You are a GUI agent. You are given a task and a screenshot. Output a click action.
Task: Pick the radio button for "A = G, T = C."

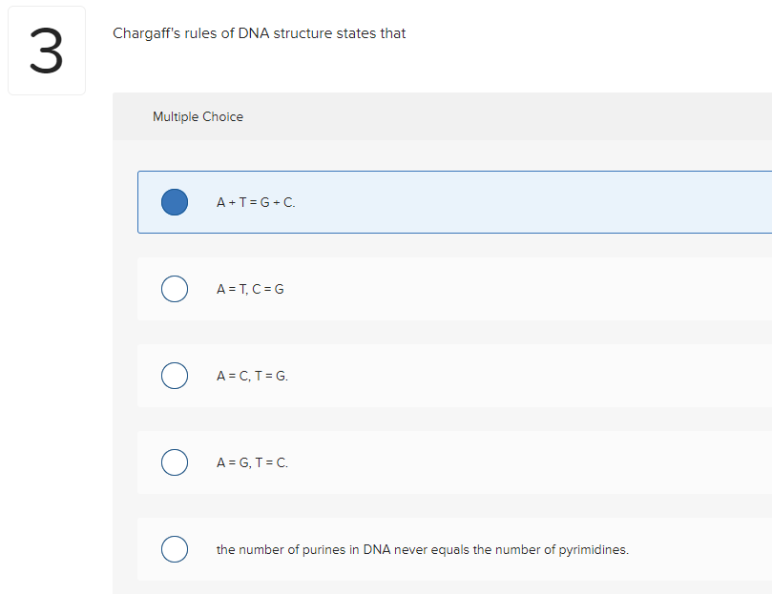click(174, 462)
